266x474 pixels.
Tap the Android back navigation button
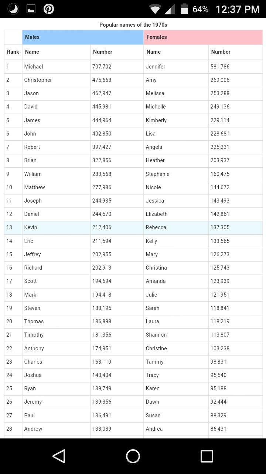(59, 456)
